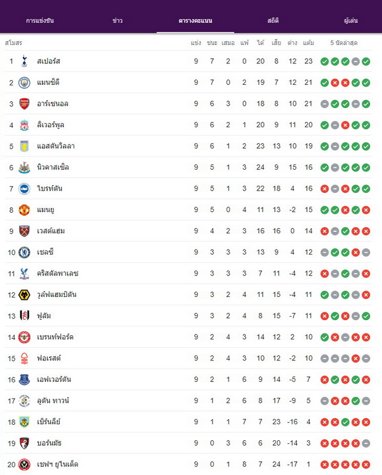
Task: Open the สถิติ statistics tab
Action: pyautogui.click(x=273, y=20)
